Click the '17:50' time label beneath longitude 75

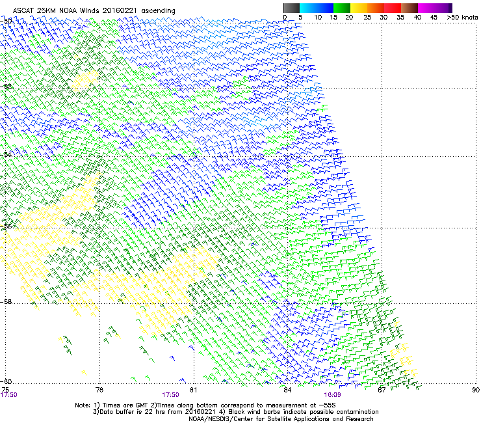pos(8,395)
